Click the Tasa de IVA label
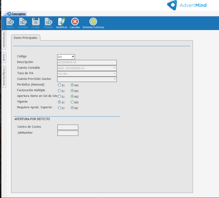This screenshot has height=198, width=219. 25,73
